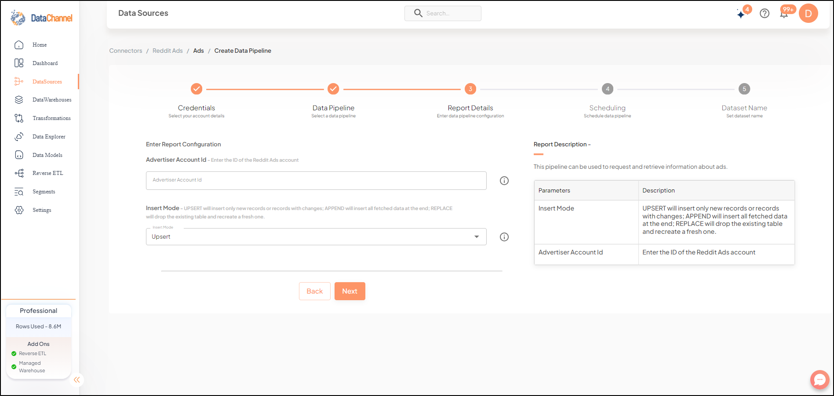Select step 3 Report Details circle
Screen dimensions: 834x396
point(470,89)
